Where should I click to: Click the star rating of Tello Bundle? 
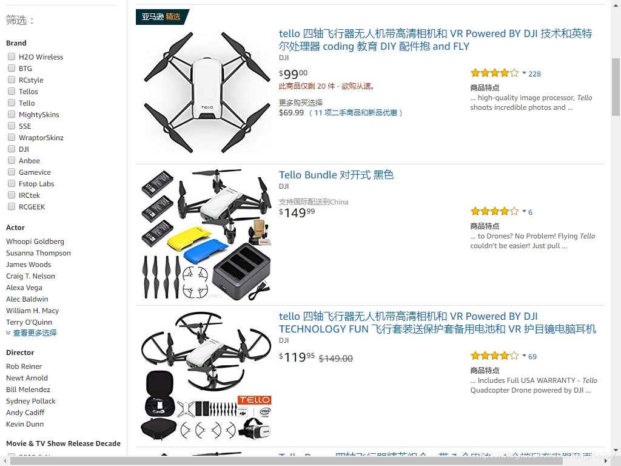[494, 211]
